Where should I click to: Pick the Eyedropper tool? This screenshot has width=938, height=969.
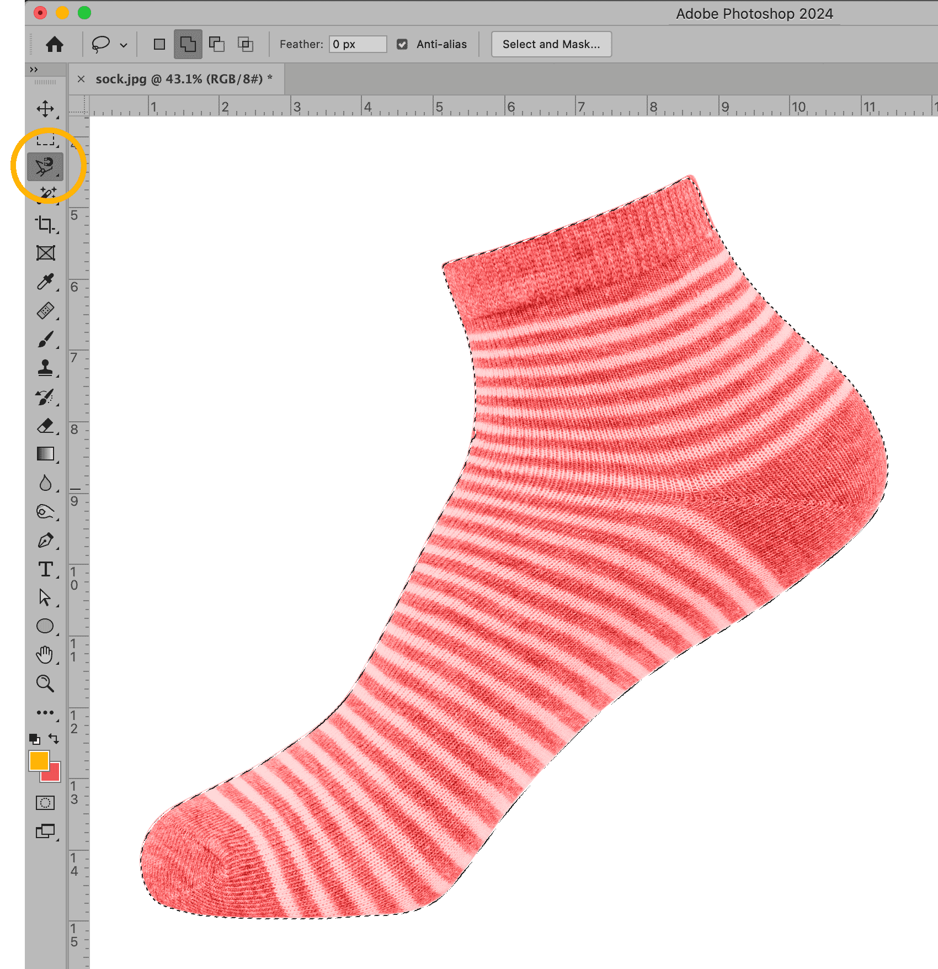point(45,282)
